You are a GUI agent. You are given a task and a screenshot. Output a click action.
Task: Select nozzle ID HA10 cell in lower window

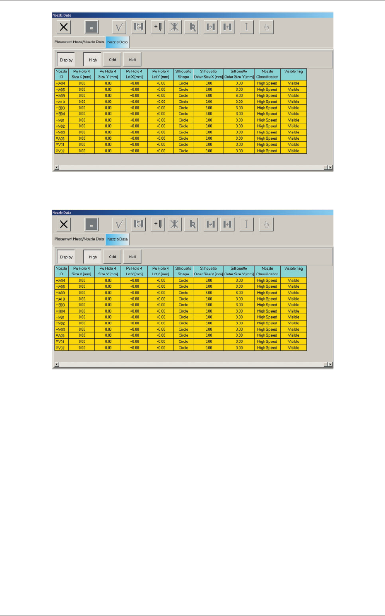click(61, 299)
